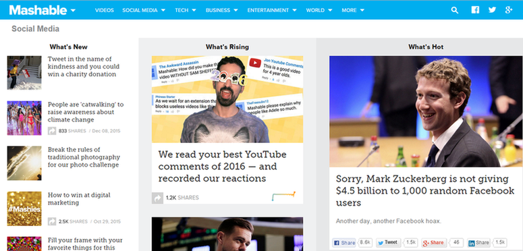Click the Oct 29, 2015 date text
This screenshot has height=251, width=523.
point(107,222)
